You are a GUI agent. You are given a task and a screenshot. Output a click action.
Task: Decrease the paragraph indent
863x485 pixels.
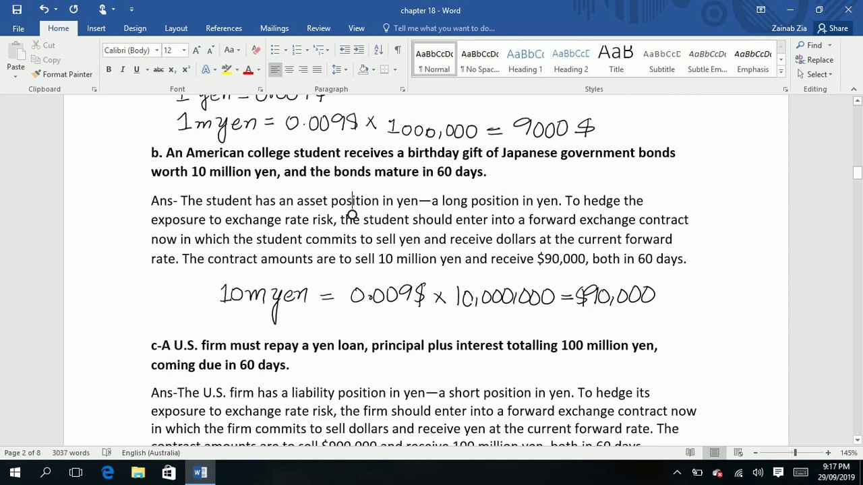pyautogui.click(x=345, y=50)
